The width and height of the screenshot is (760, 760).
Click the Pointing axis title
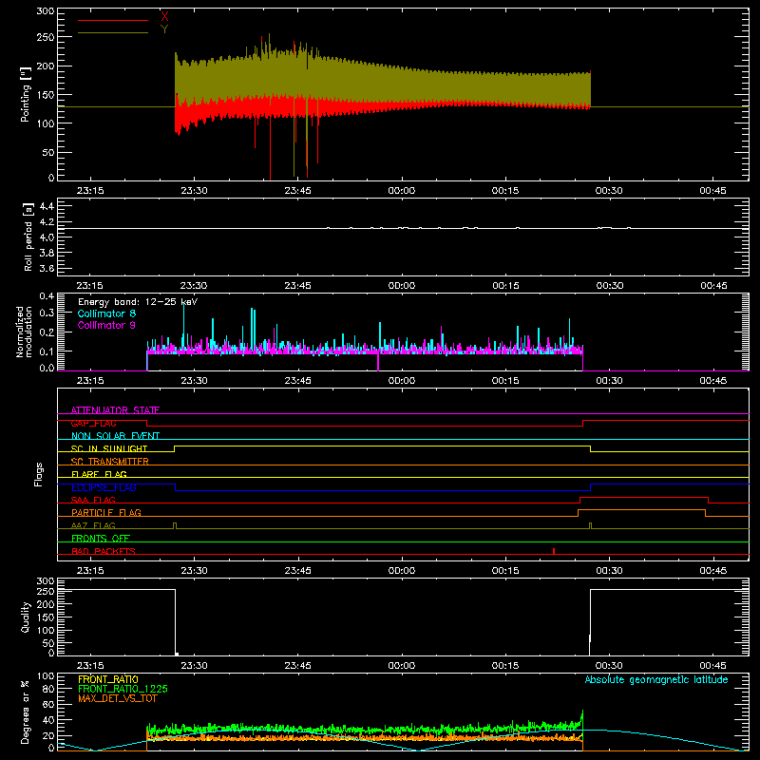[x=26, y=94]
